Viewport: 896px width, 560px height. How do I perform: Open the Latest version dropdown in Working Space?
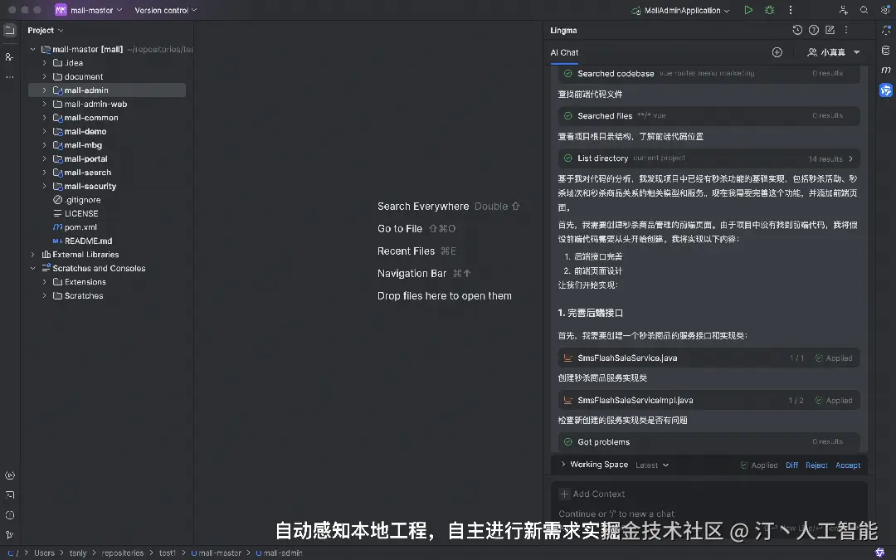pos(652,465)
